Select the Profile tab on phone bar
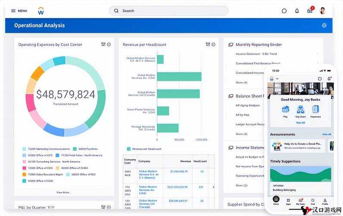 (325, 201)
